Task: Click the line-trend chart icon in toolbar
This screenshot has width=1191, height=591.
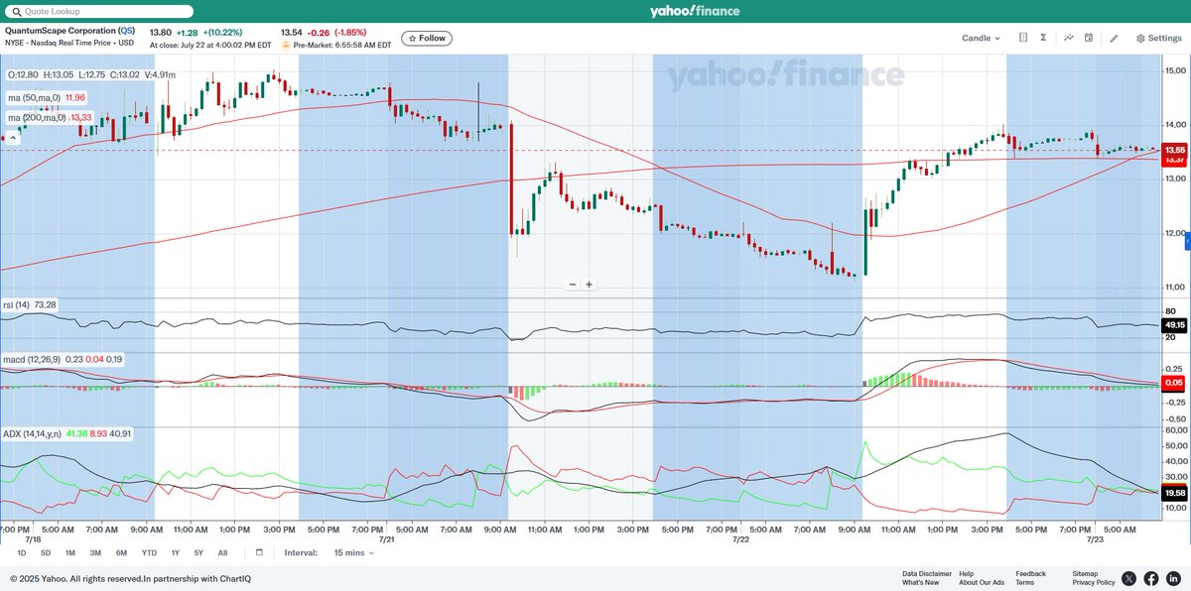Action: pos(1069,38)
